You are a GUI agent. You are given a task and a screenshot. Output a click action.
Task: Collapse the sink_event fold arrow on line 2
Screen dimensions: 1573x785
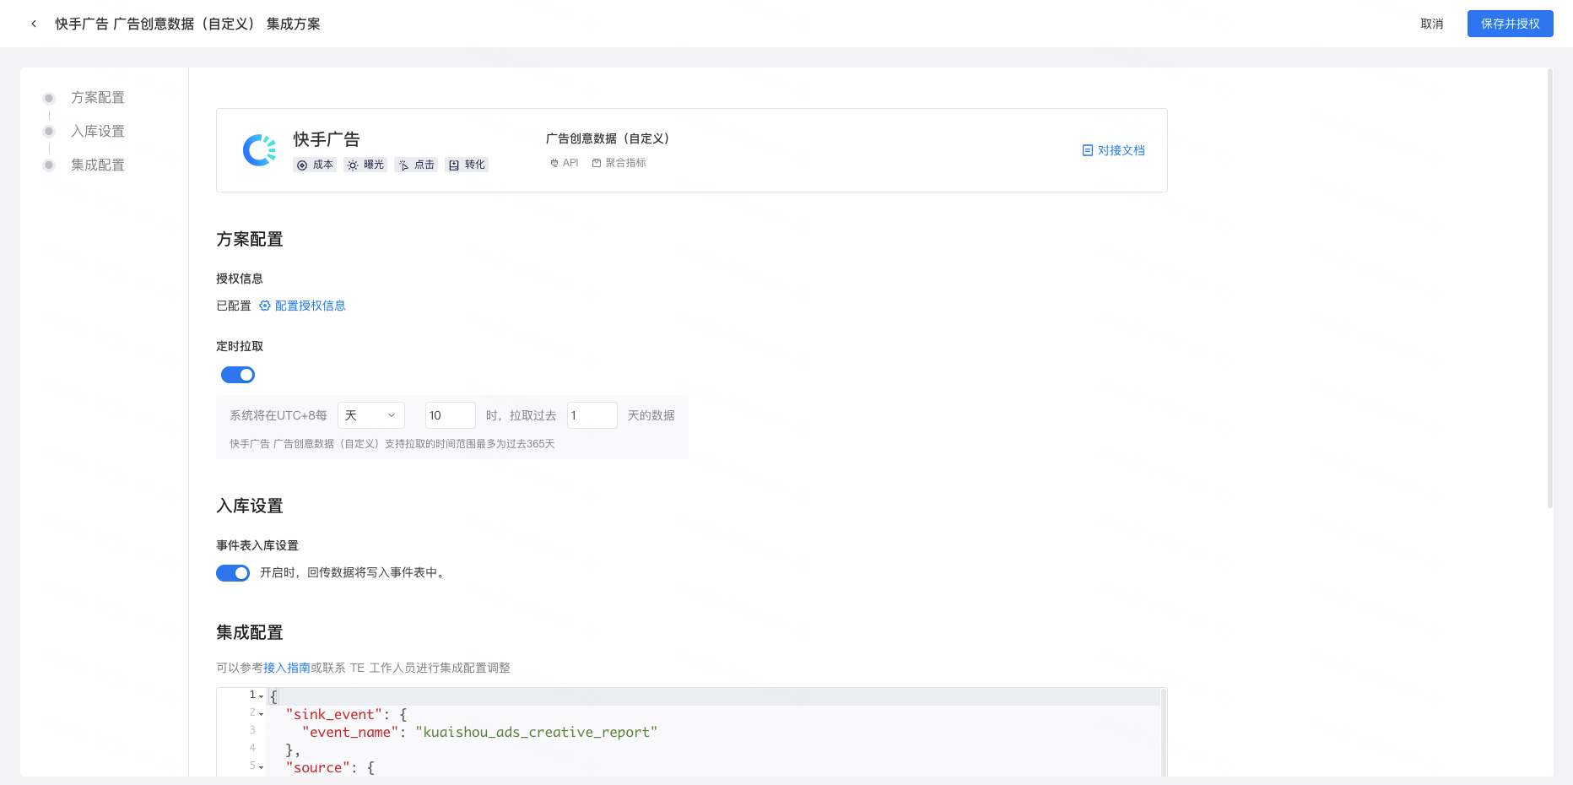point(262,714)
